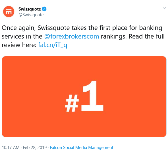The image size is (168, 153).
Task: Open the 10:17 AM timestamp
Action: pos(11,148)
